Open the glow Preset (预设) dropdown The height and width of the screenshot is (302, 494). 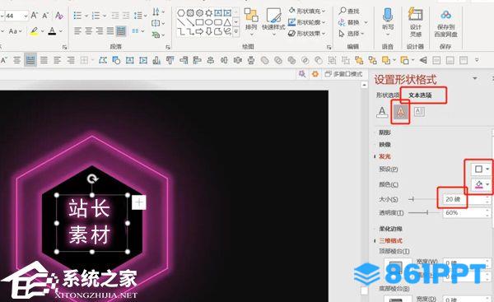[482, 170]
